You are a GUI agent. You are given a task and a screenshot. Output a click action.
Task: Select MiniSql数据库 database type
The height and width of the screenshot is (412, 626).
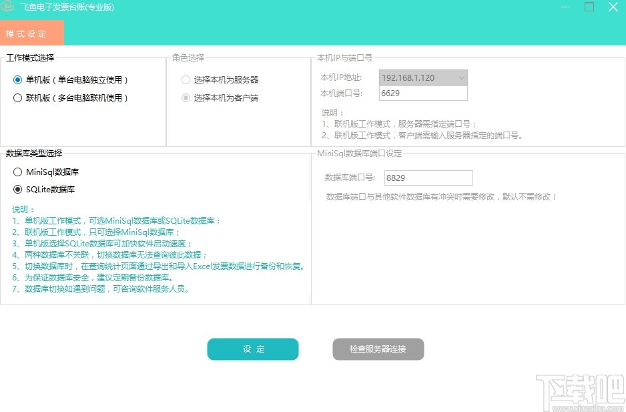[x=18, y=172]
